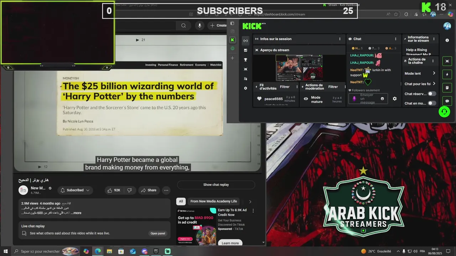Open the analytics chart icon in Kick sidebar

tap(245, 50)
